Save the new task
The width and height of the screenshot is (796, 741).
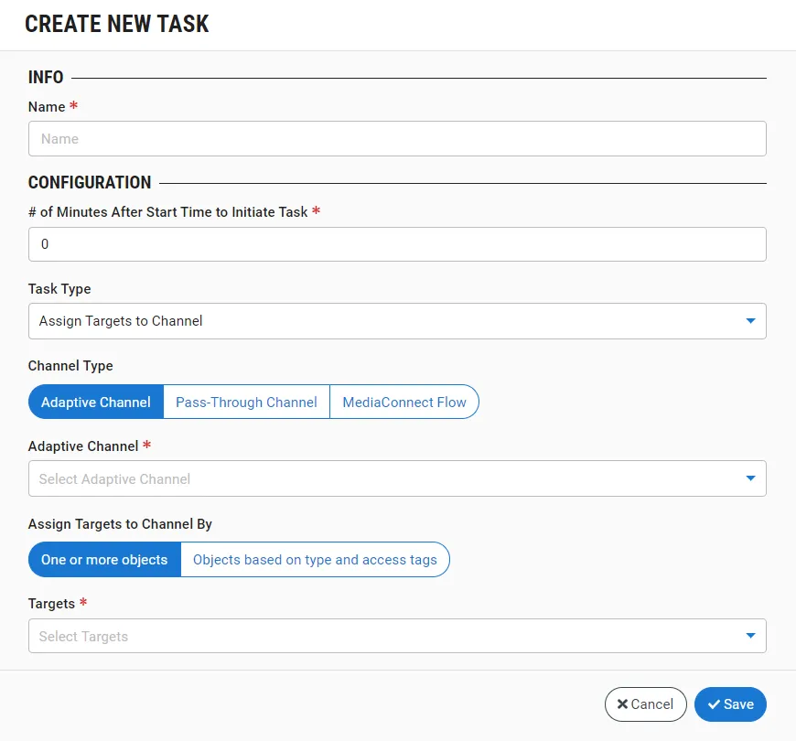coord(730,704)
